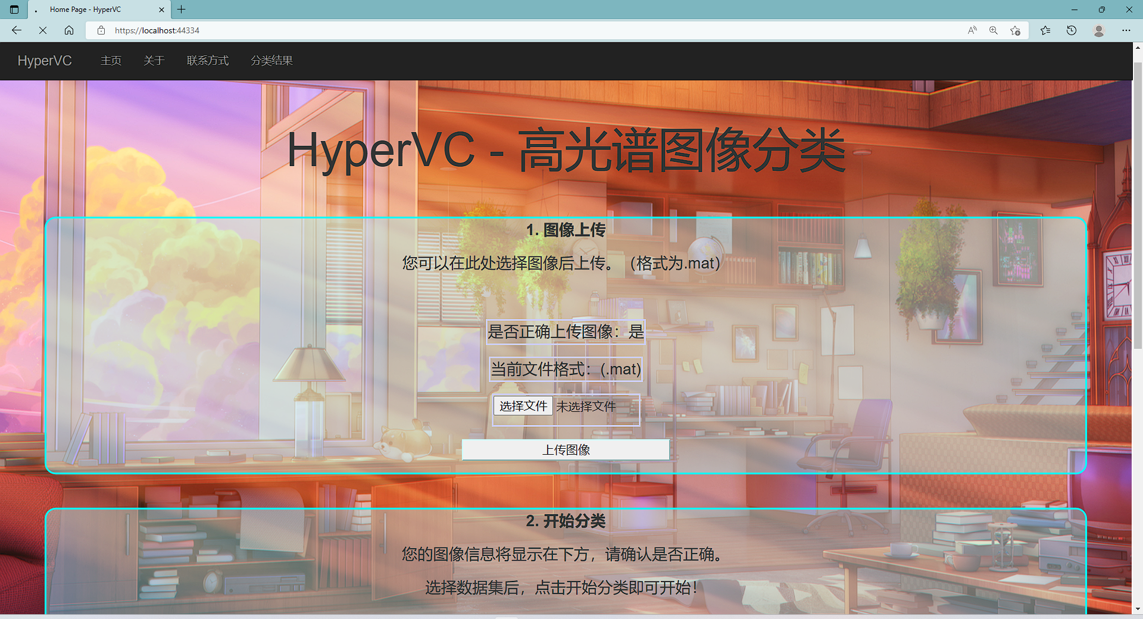Screen dimensions: 1143x619
Task: Close the Home Page - HyperVC tab
Action: (161, 10)
